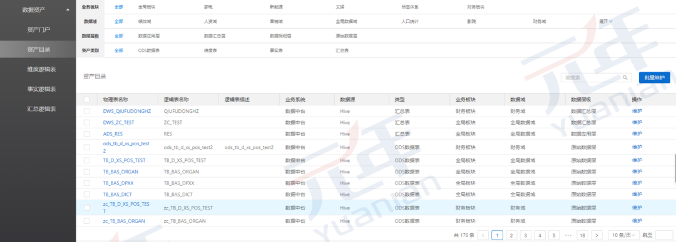Screen dimensions: 676x242
Task: Check the DWS_QIUFUDONGHZ row checkbox
Action: [x=87, y=111]
